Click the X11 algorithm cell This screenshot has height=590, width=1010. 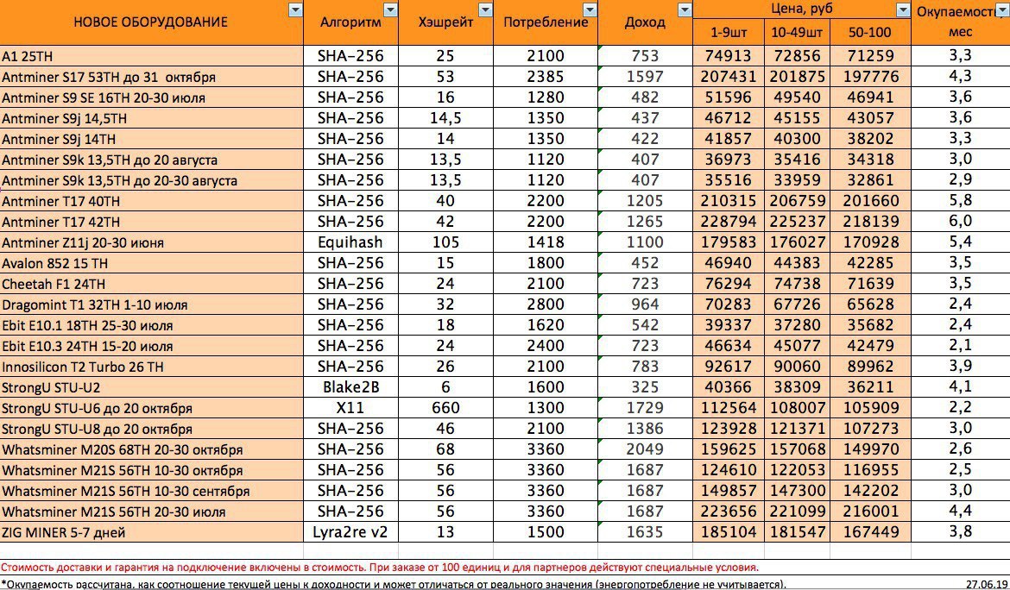click(350, 408)
